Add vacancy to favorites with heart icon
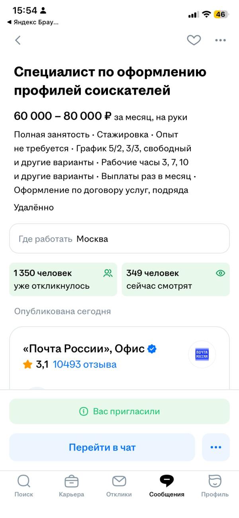This screenshot has width=239, height=518. (x=194, y=40)
